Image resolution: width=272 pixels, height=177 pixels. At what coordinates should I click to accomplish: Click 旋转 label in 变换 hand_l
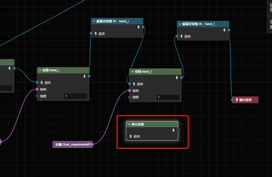(x=136, y=90)
